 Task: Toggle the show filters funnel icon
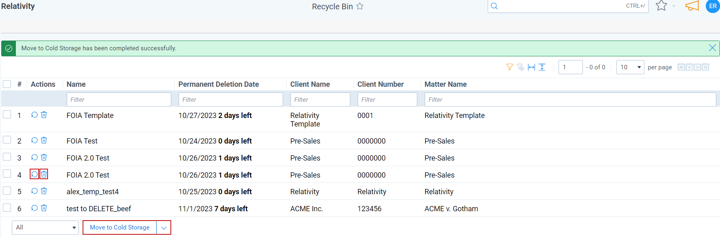[509, 67]
